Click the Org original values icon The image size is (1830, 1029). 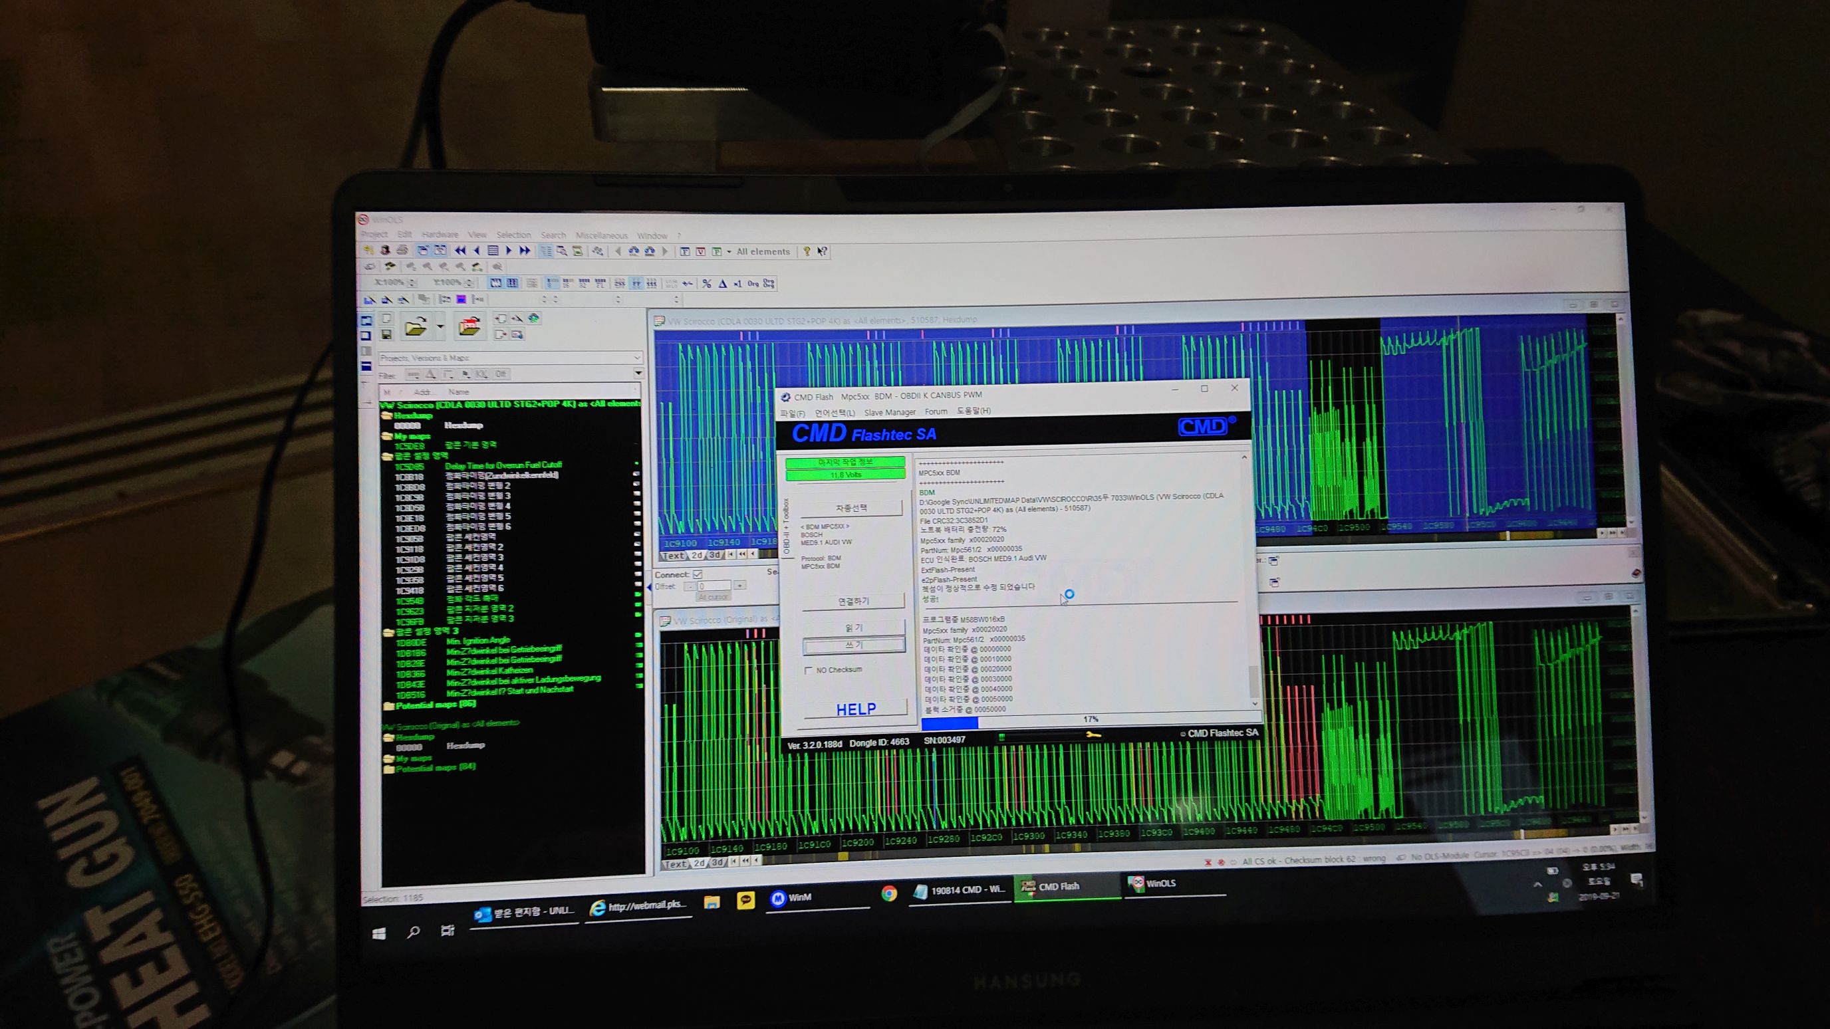[753, 283]
